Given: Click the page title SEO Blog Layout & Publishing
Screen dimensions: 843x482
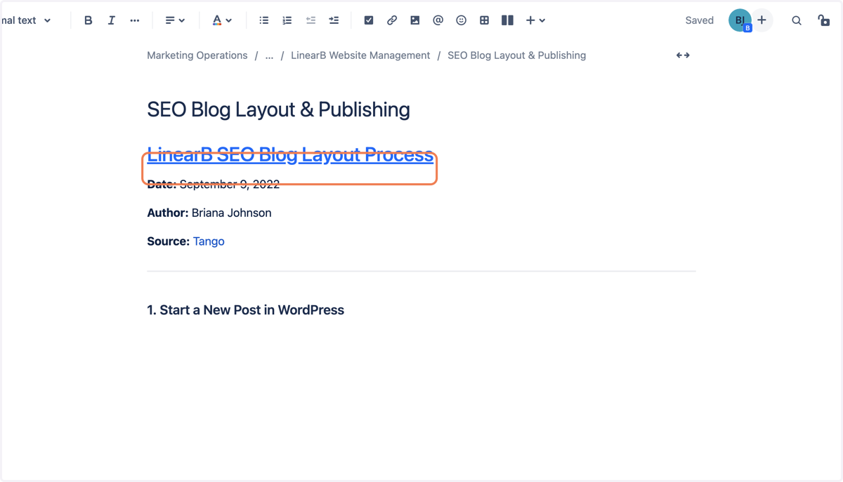Looking at the screenshot, I should click(x=278, y=109).
